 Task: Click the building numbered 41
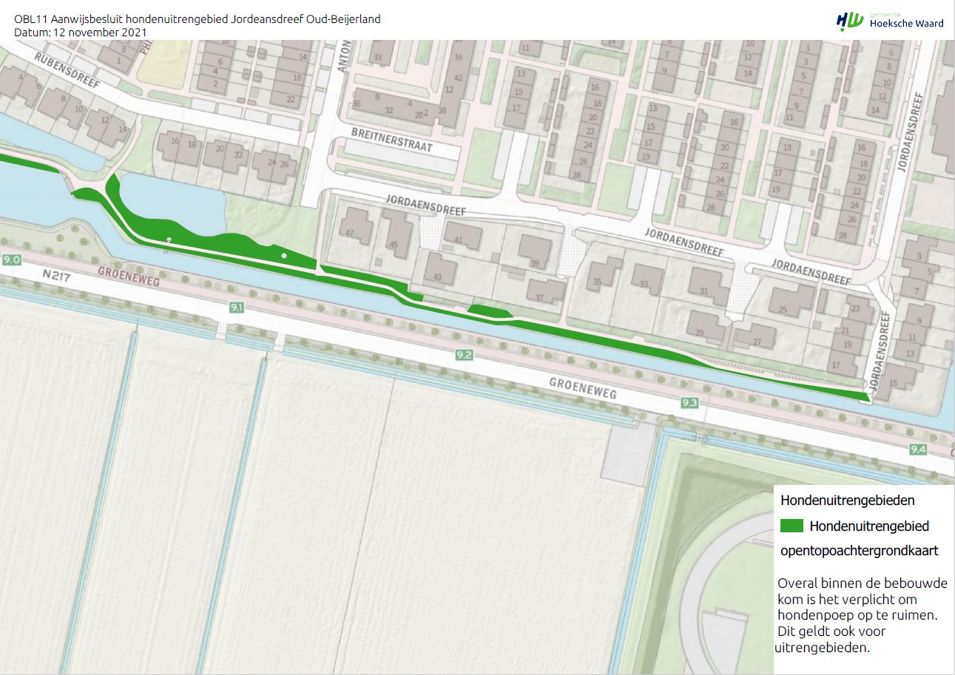coord(462,237)
